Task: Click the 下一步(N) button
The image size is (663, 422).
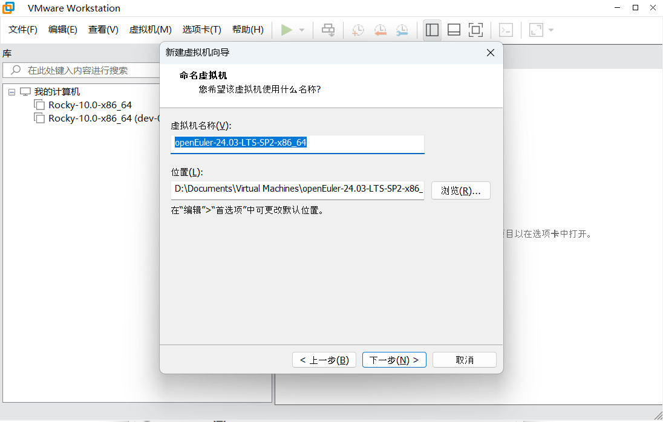Action: pyautogui.click(x=394, y=360)
